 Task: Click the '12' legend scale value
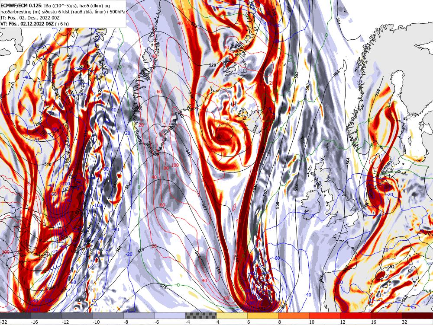tap(343, 322)
